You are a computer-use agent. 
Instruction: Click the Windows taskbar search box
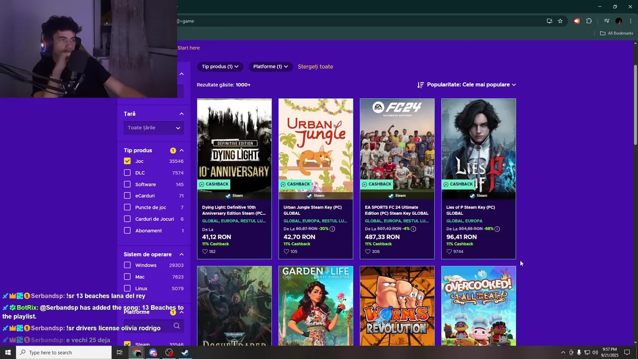[x=64, y=353]
